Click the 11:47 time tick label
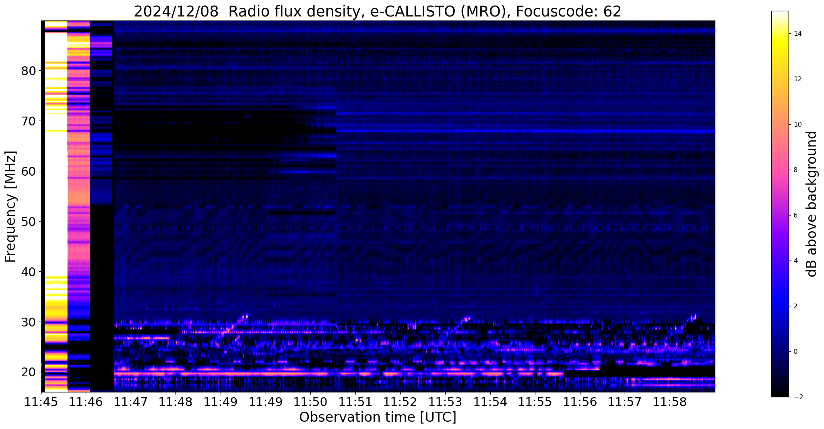The height and width of the screenshot is (429, 824). [x=130, y=402]
